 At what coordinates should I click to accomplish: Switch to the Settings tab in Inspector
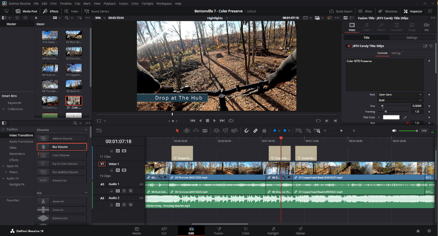(411, 38)
